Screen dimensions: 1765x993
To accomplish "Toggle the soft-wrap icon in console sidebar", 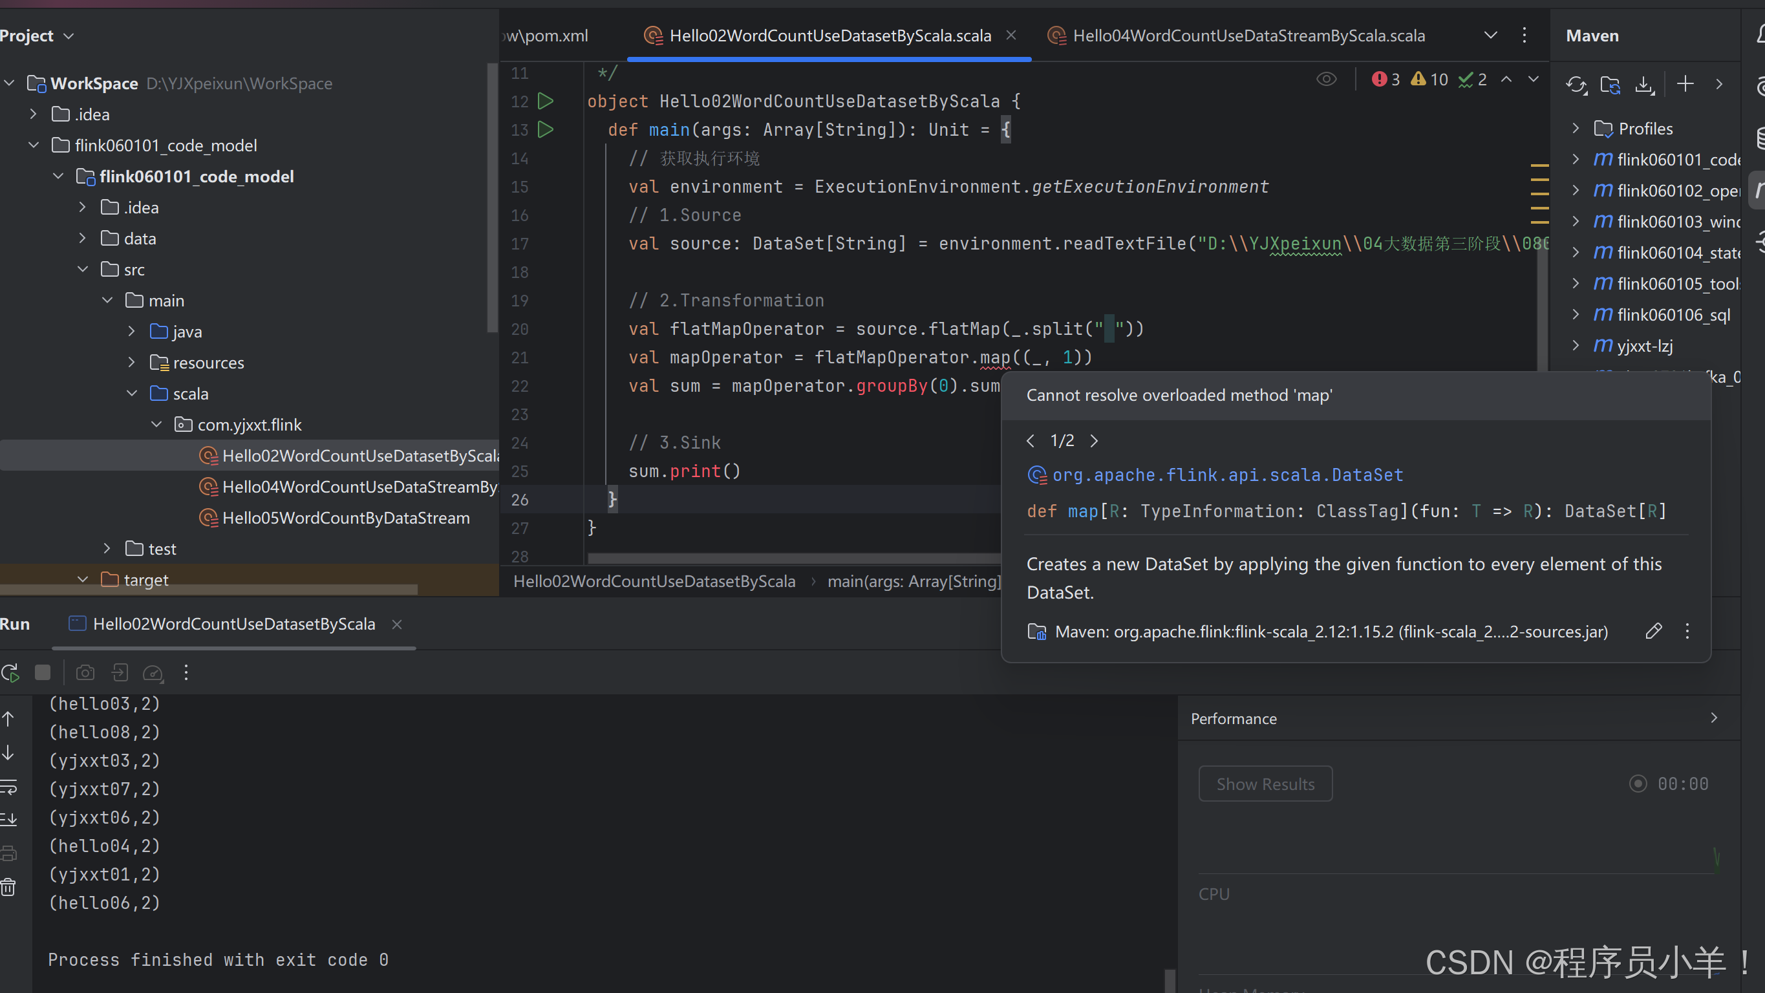I will 8,787.
